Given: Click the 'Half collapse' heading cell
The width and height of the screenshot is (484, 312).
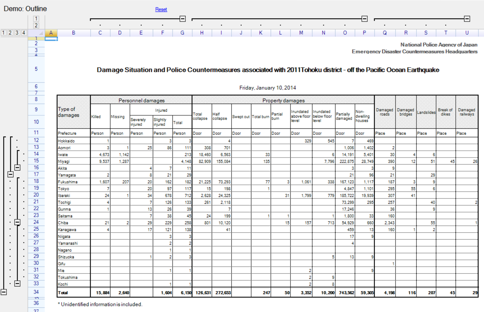Looking at the screenshot, I should pyautogui.click(x=222, y=117).
